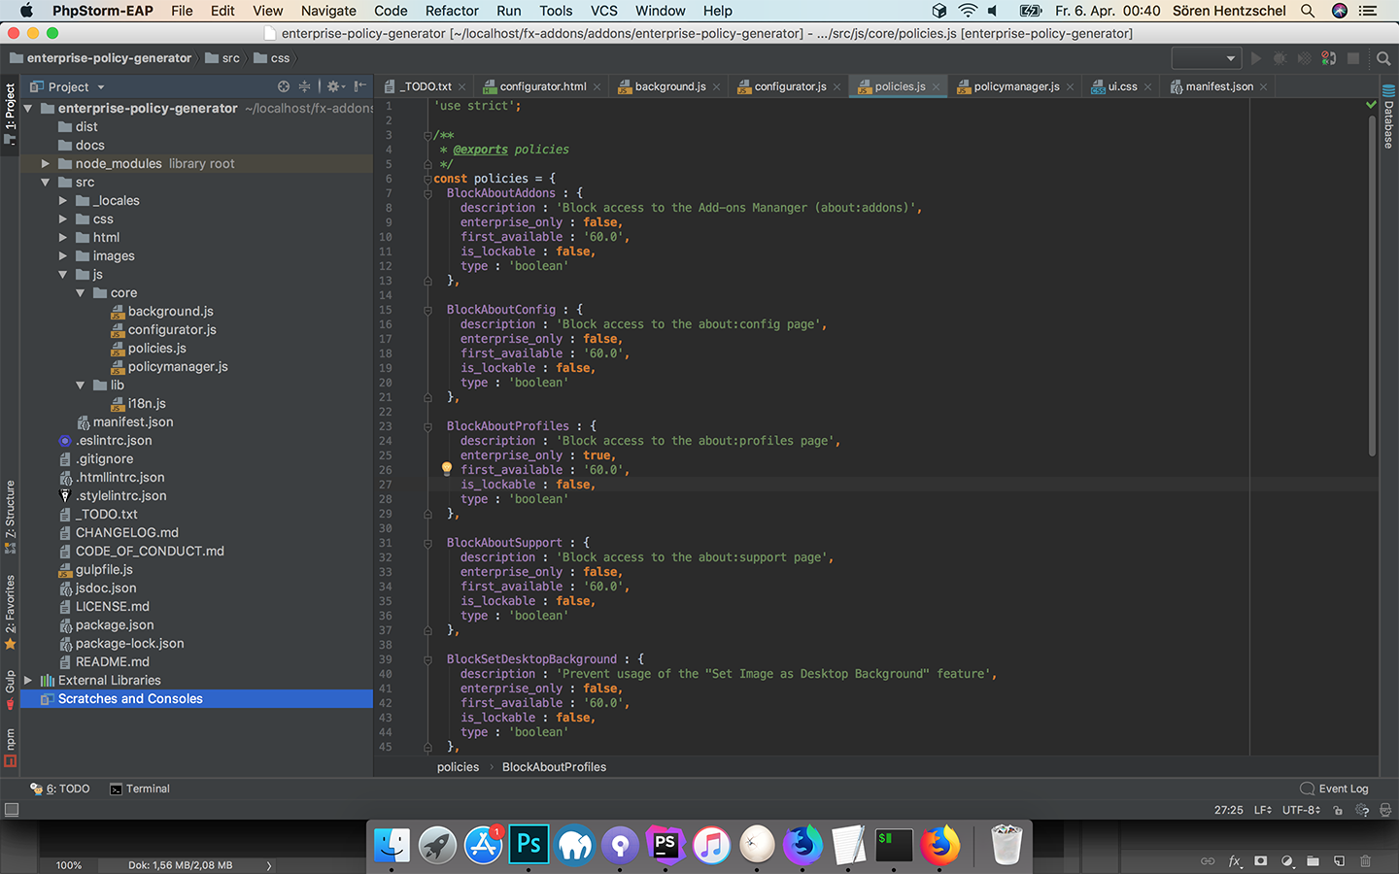Toggle tool window bars at bottom-left corner
The image size is (1399, 874).
[12, 810]
